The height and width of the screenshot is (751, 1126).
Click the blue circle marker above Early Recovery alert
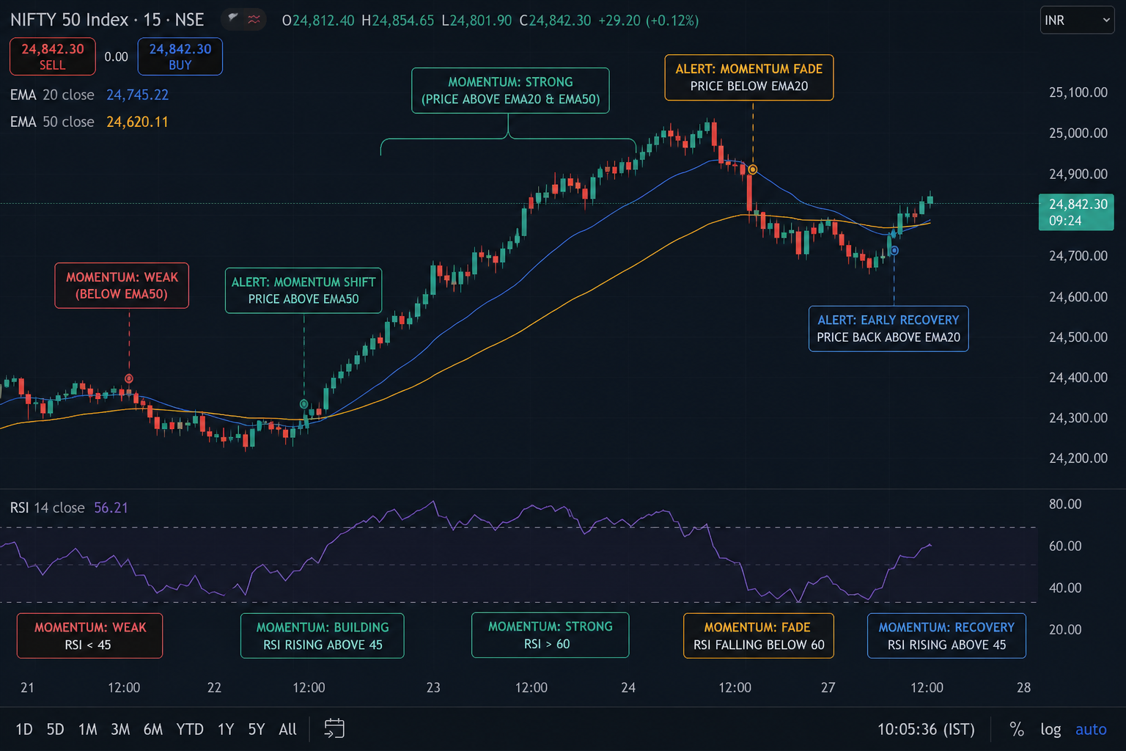894,251
